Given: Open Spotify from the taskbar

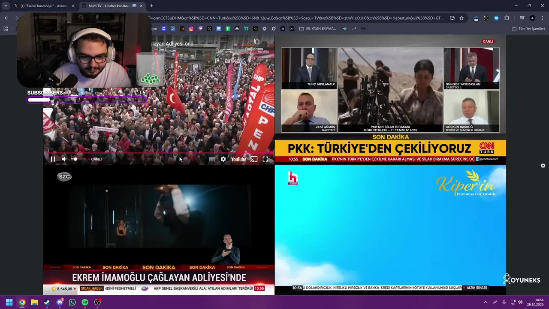Looking at the screenshot, I should click(x=85, y=302).
